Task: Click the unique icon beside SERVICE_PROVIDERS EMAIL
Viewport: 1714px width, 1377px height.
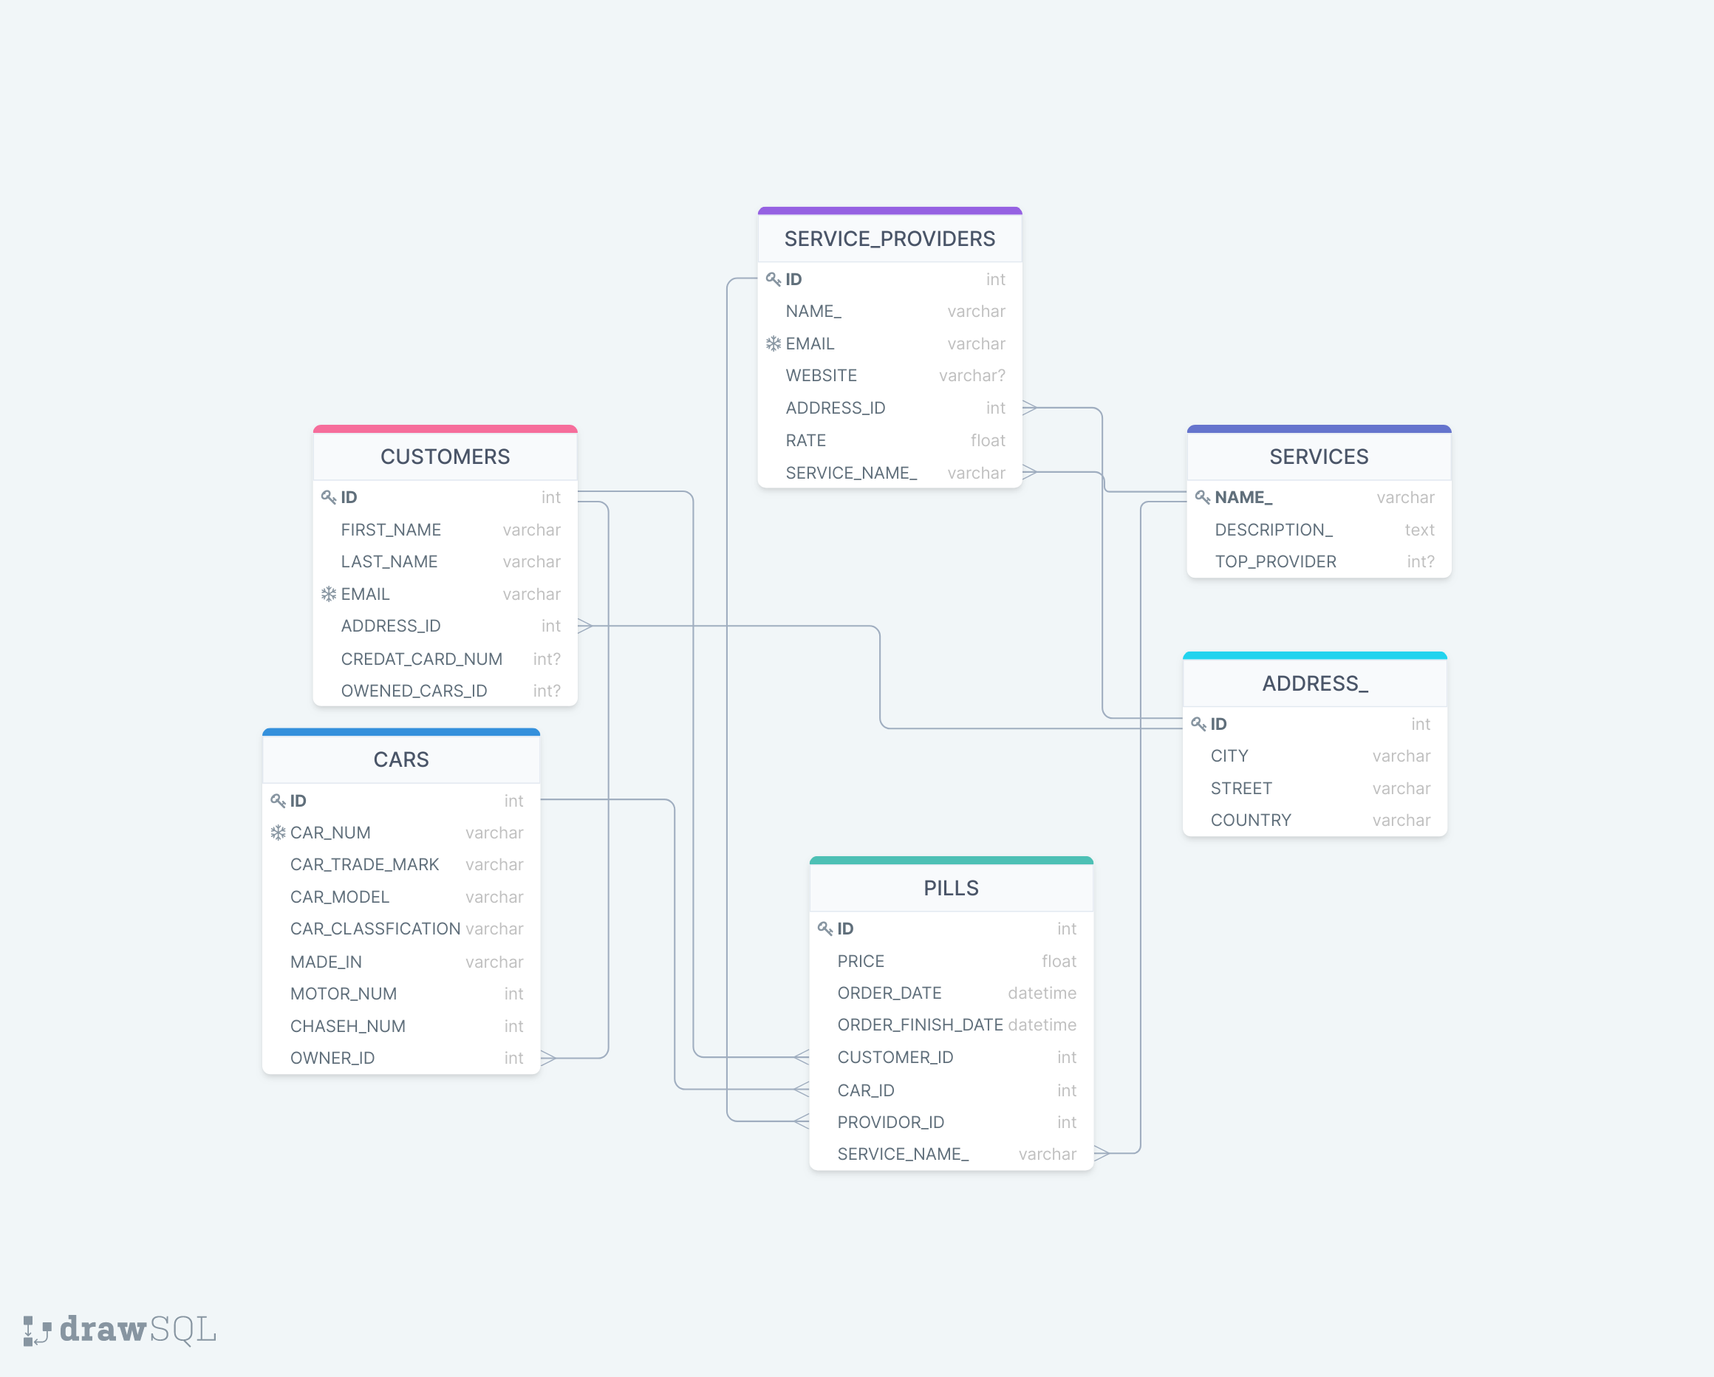Action: (773, 344)
